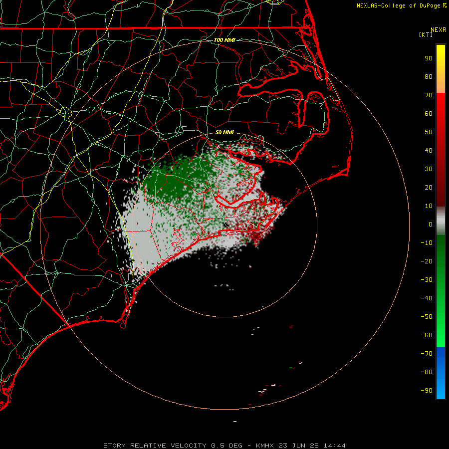The height and width of the screenshot is (449, 449).
Task: Click the NEXLAB-College of DuPage credit text
Action: 401,5
